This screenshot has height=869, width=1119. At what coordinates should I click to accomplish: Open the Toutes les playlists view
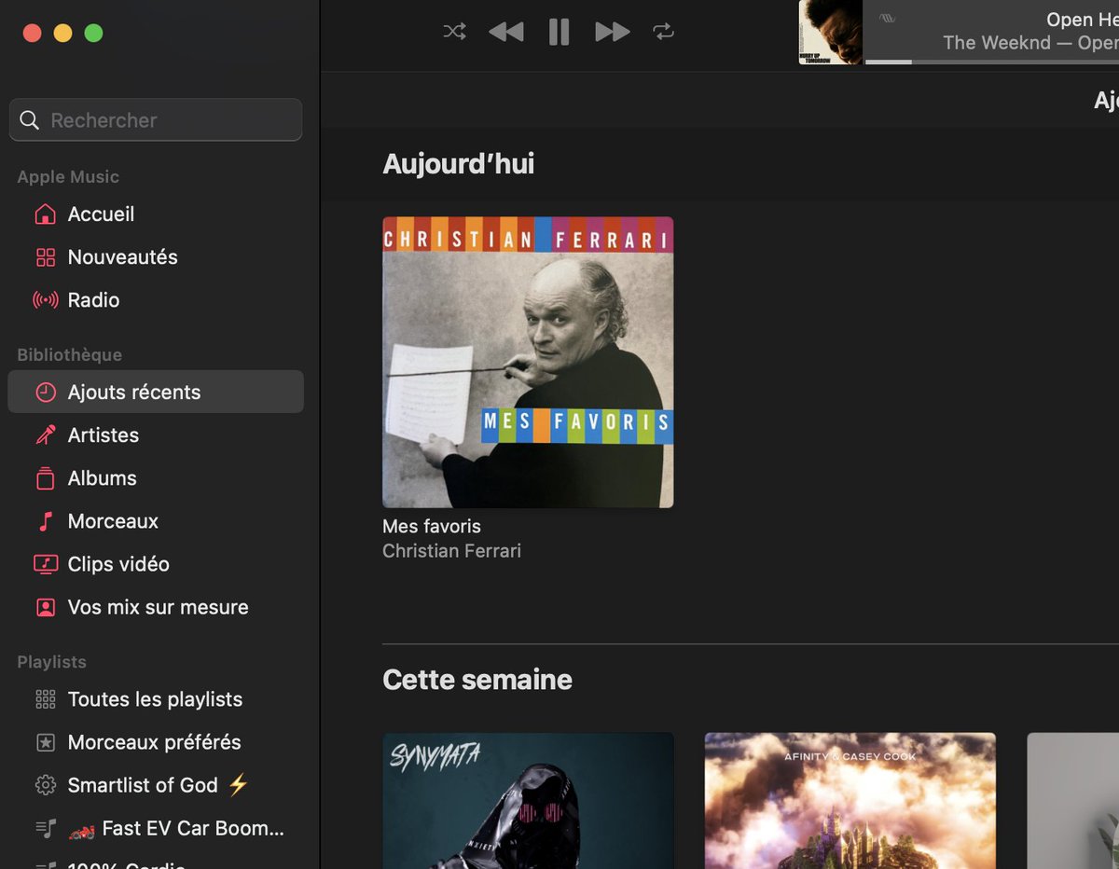pos(155,699)
